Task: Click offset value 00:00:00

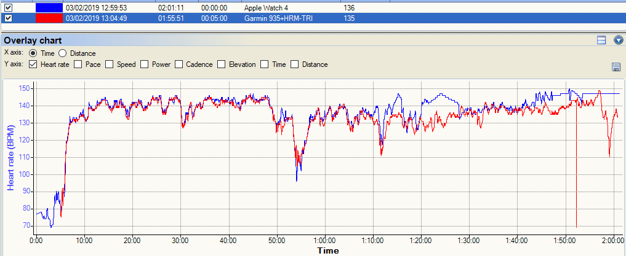Action: tap(214, 8)
